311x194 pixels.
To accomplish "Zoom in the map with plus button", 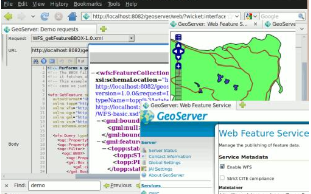I will pos(178,66).
